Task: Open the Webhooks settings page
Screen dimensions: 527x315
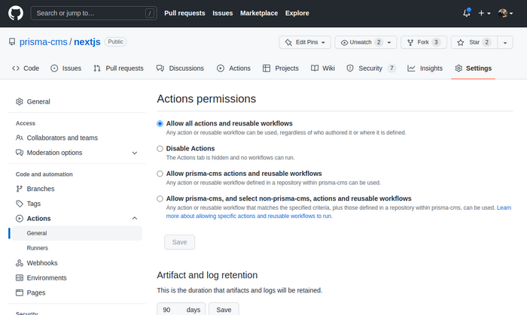Action: click(x=42, y=263)
